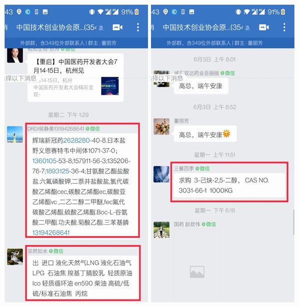Open the image placeholder from 国药 赵欣伟
This screenshot has width=299, height=307.
click(197, 272)
